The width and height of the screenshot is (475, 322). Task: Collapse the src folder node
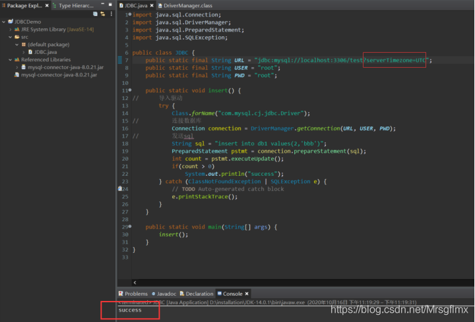point(11,37)
